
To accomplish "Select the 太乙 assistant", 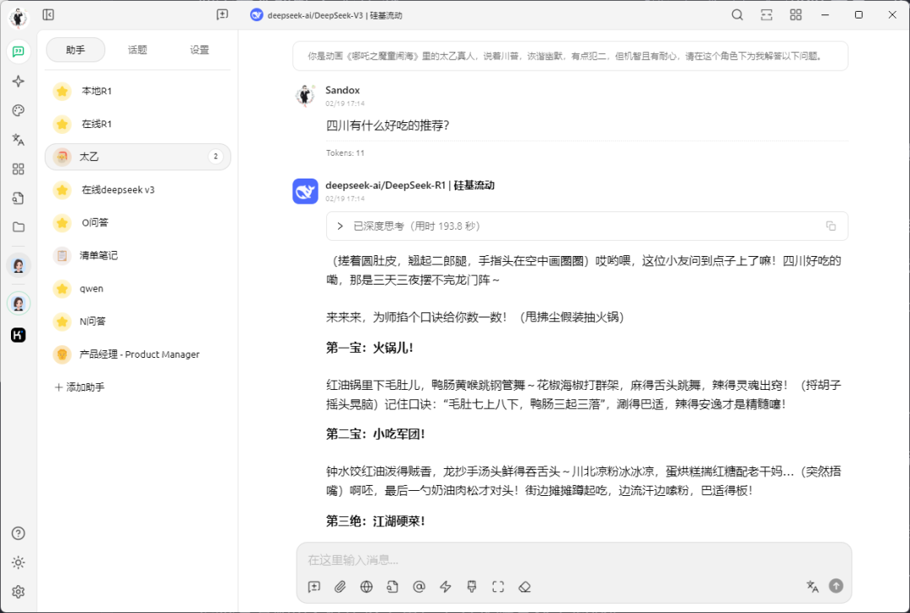I will [137, 157].
